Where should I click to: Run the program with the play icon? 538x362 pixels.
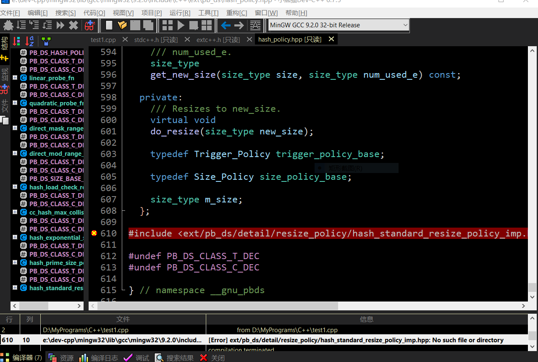[x=181, y=25]
